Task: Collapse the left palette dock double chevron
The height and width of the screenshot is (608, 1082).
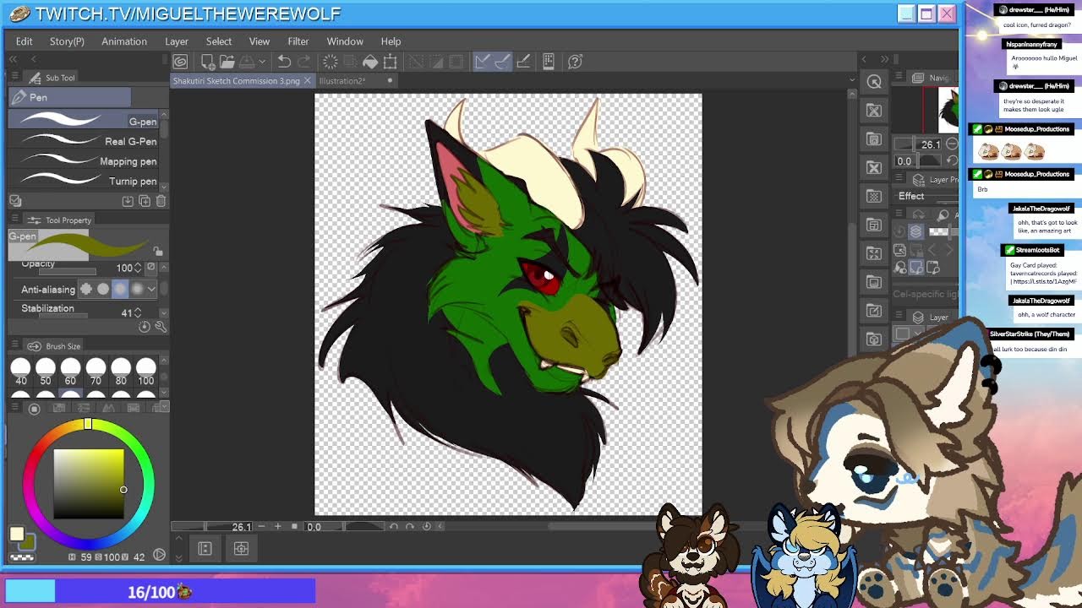Action: (x=14, y=59)
